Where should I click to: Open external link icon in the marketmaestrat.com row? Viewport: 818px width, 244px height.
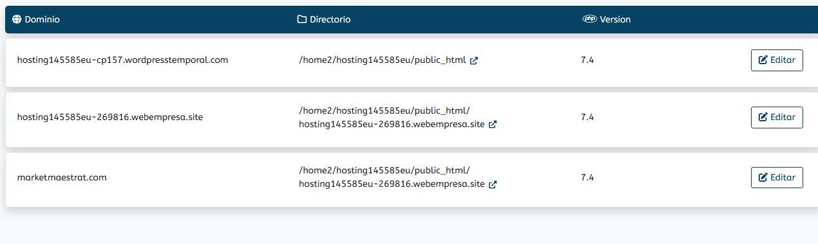pos(493,185)
